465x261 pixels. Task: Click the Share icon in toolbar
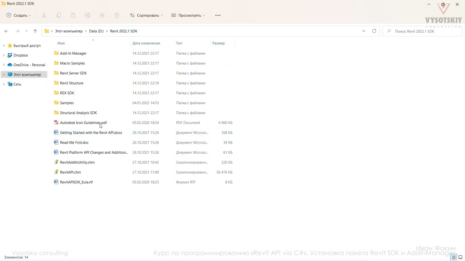click(102, 15)
